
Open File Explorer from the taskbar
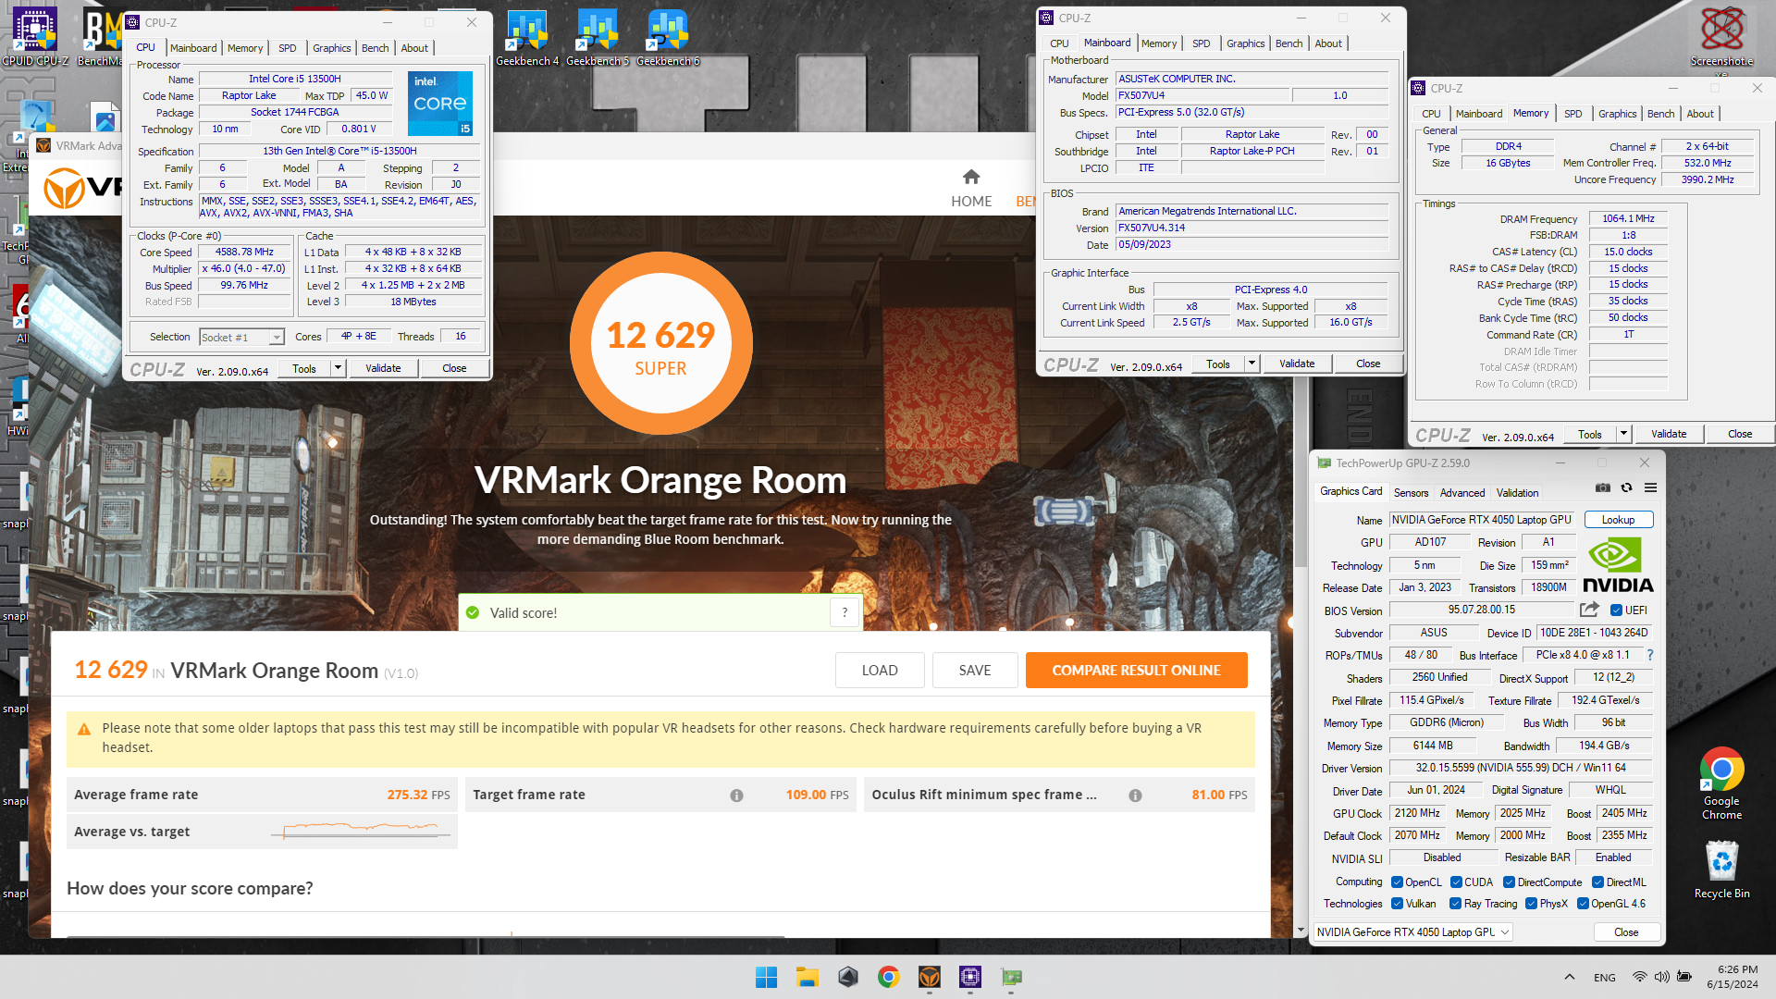(x=808, y=977)
